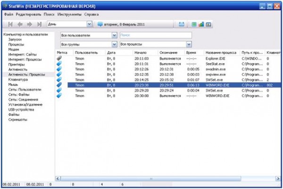The height and width of the screenshot is (189, 283).
Task: Open the Поиск menu
Action: click(49, 14)
